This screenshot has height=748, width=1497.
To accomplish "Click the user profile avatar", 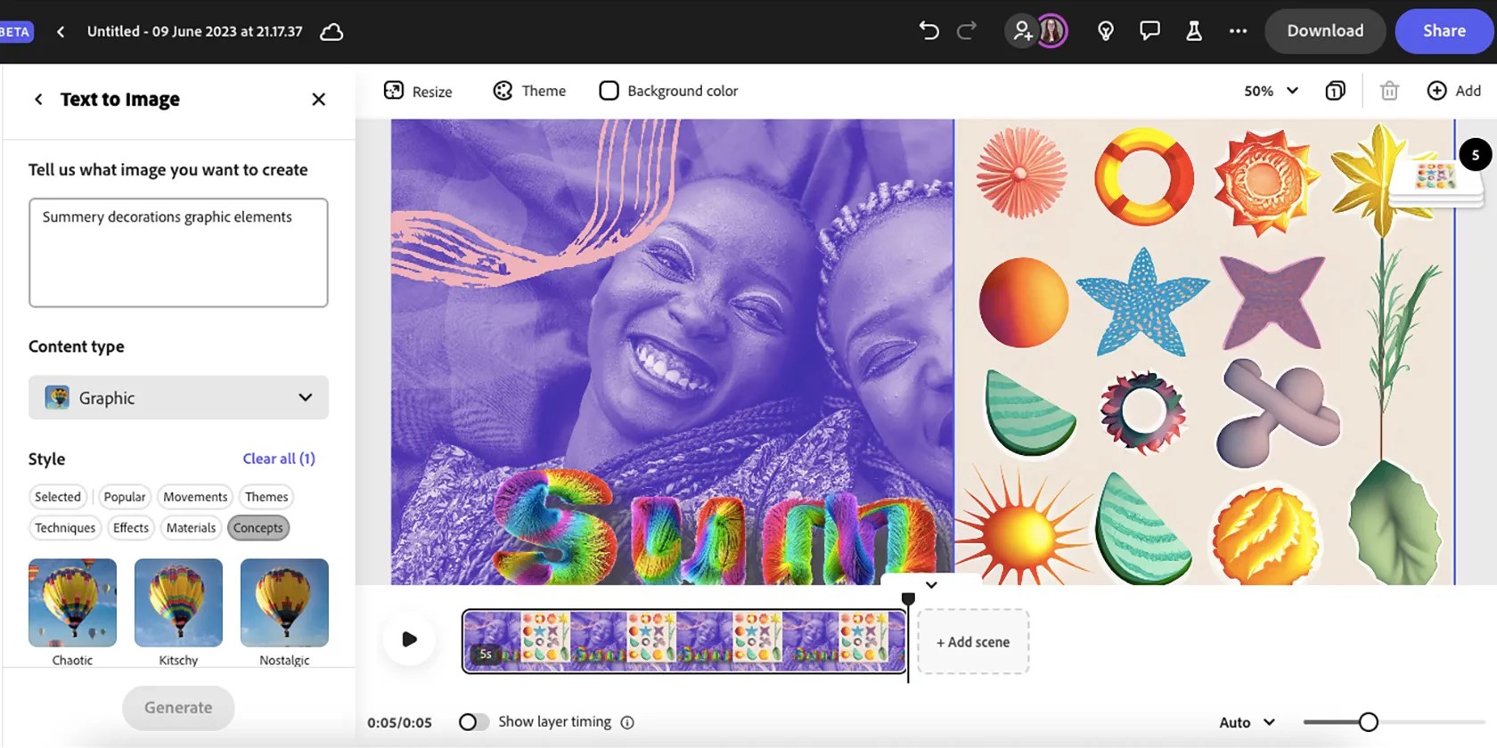I will (x=1052, y=31).
